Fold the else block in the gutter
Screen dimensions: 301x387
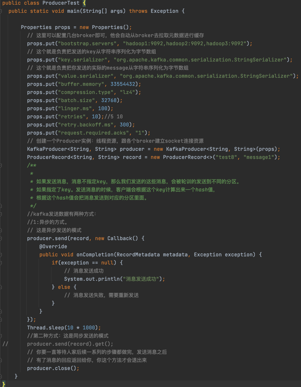click(1, 287)
